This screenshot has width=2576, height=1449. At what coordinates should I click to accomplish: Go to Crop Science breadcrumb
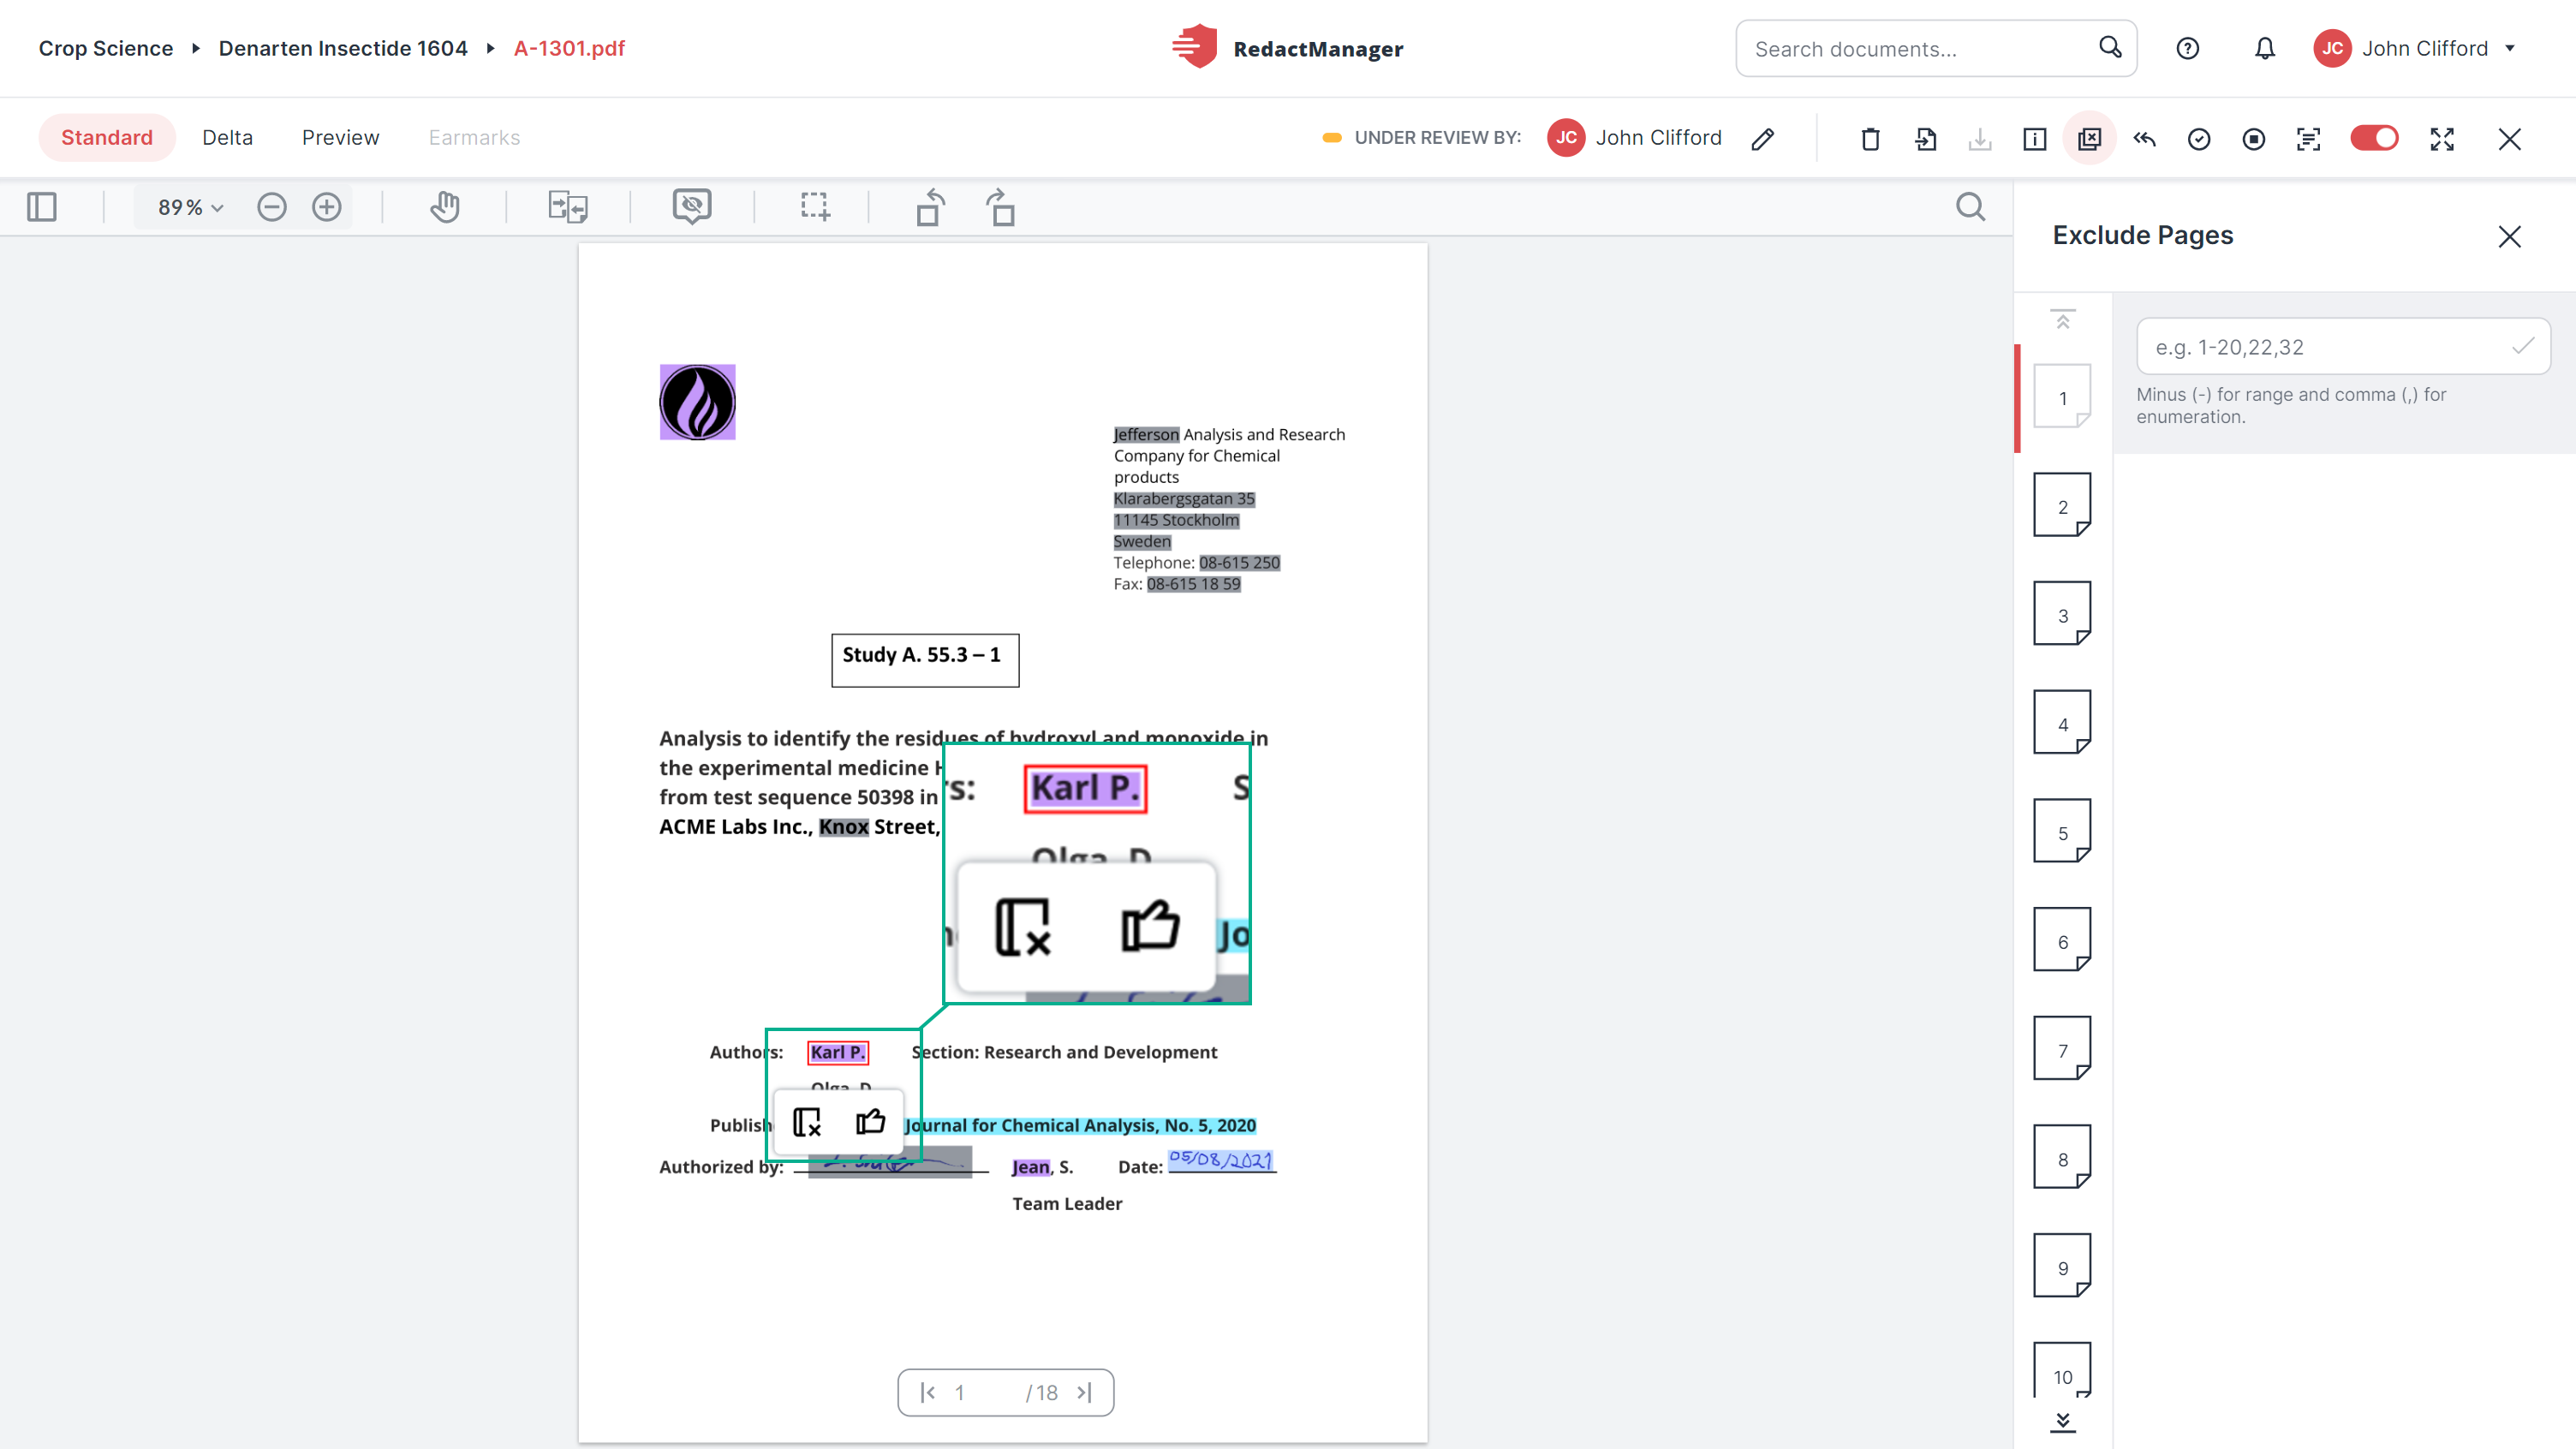[x=106, y=48]
